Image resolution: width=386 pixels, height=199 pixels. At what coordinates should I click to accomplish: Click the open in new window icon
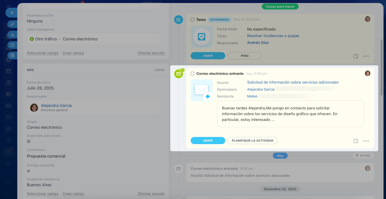tap(12, 45)
